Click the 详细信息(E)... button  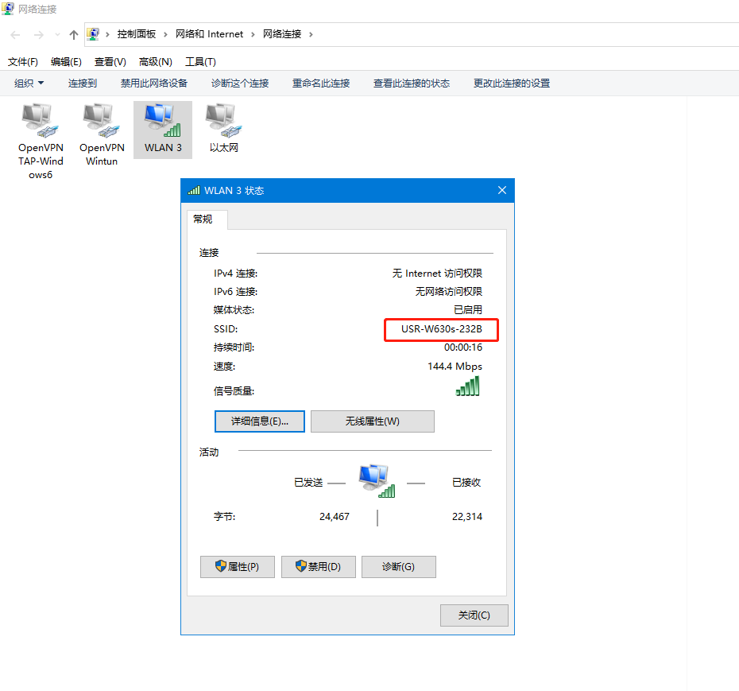coord(259,421)
